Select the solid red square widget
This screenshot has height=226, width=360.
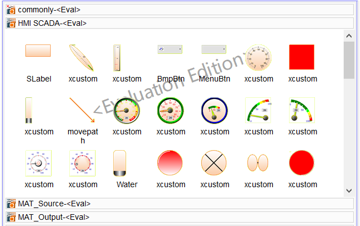pyautogui.click(x=302, y=57)
